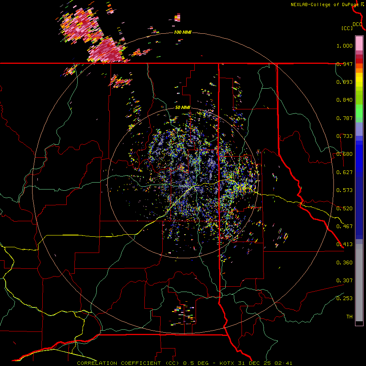
Task: Click the TH threshold label on the scale
Action: [349, 317]
